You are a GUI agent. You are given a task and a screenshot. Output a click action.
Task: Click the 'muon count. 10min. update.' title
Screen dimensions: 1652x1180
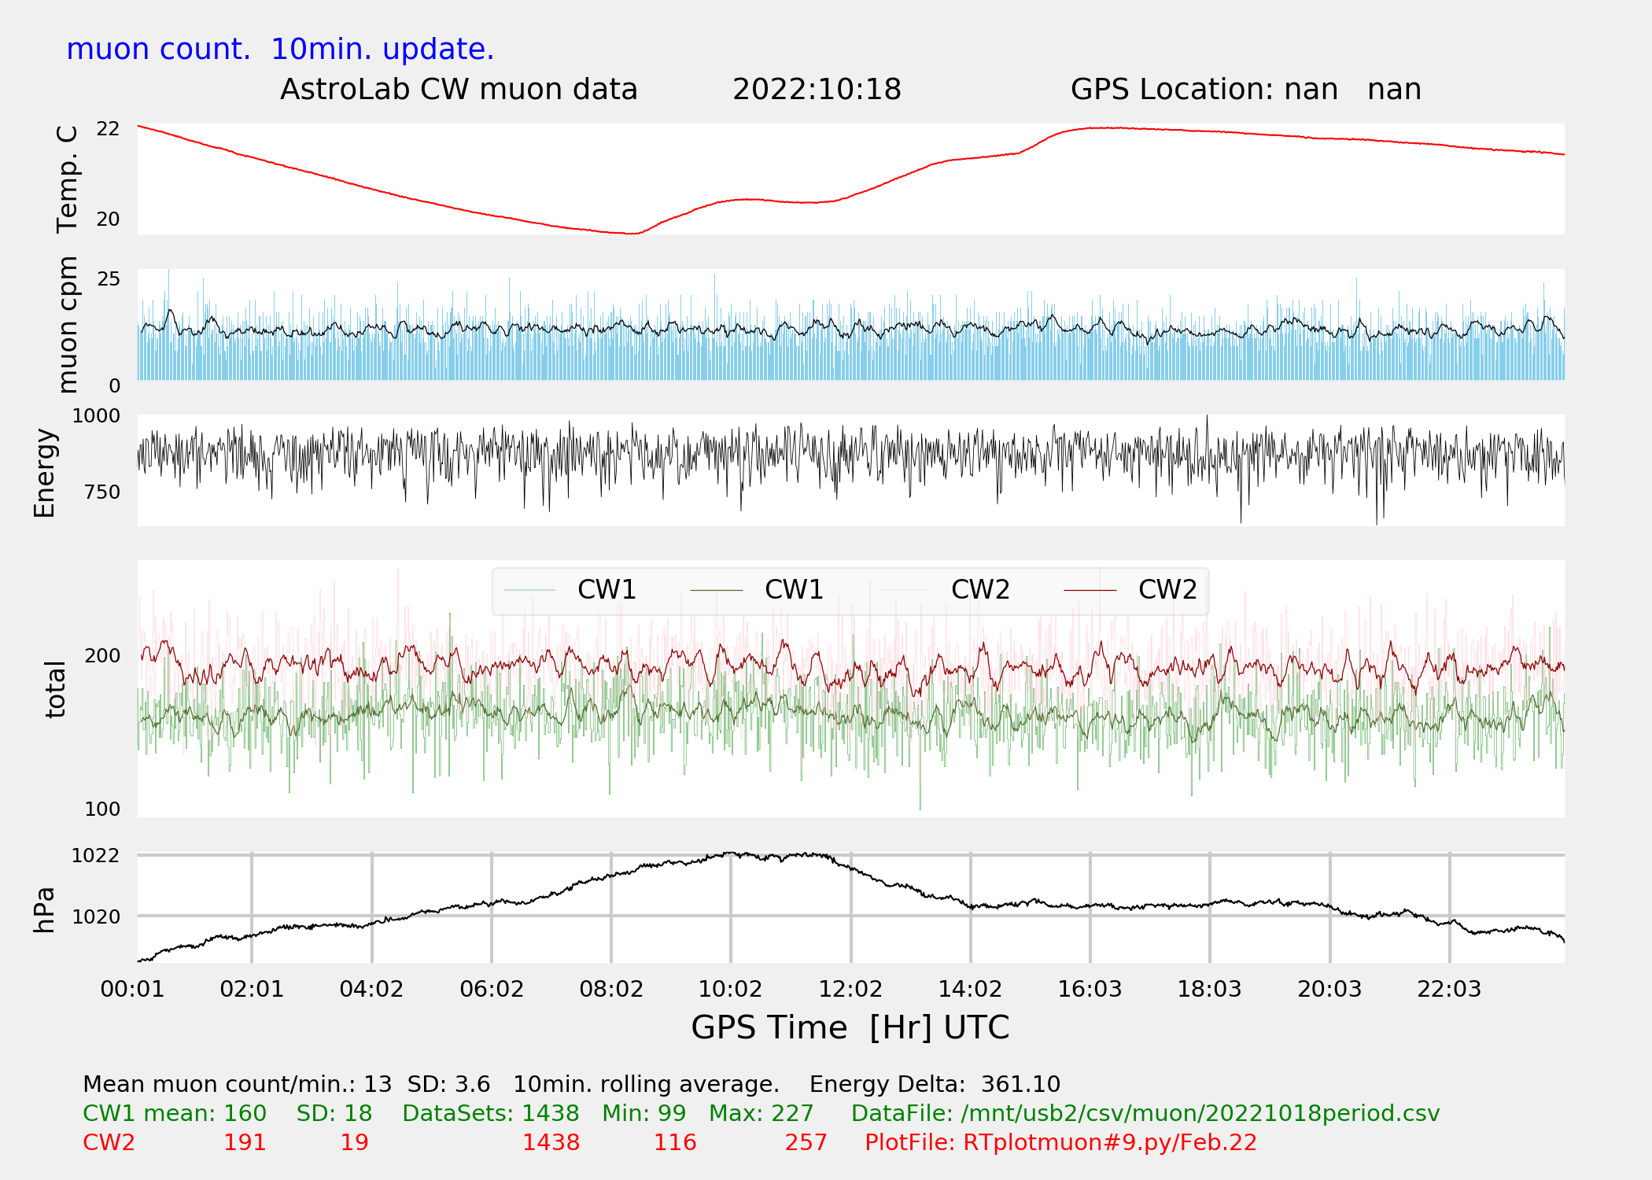[x=280, y=50]
